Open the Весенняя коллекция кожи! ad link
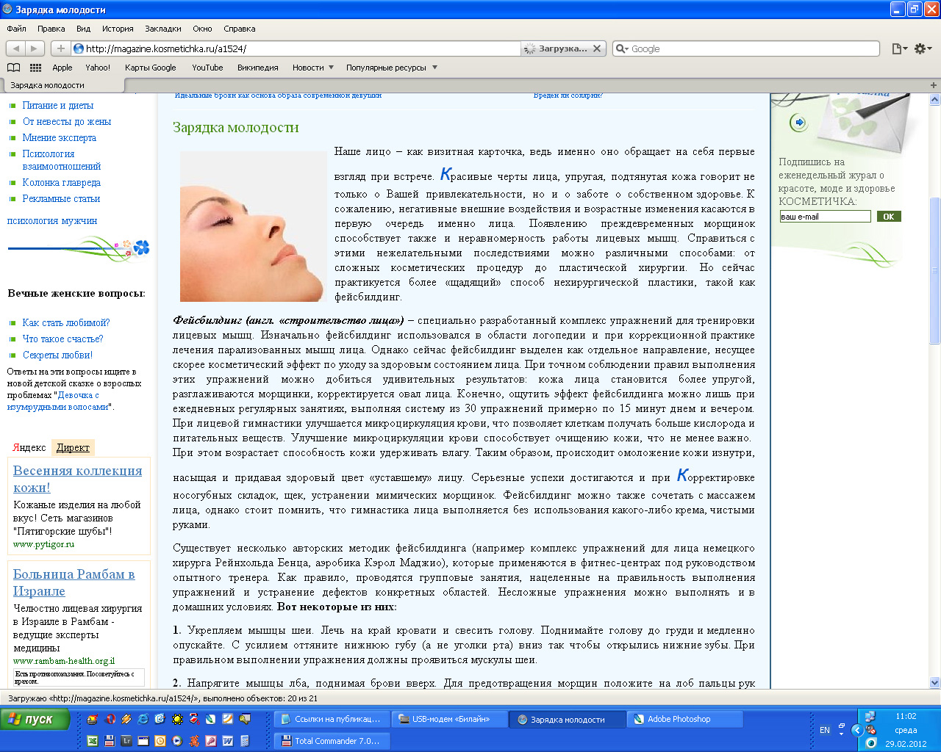The width and height of the screenshot is (941, 752). pos(77,479)
